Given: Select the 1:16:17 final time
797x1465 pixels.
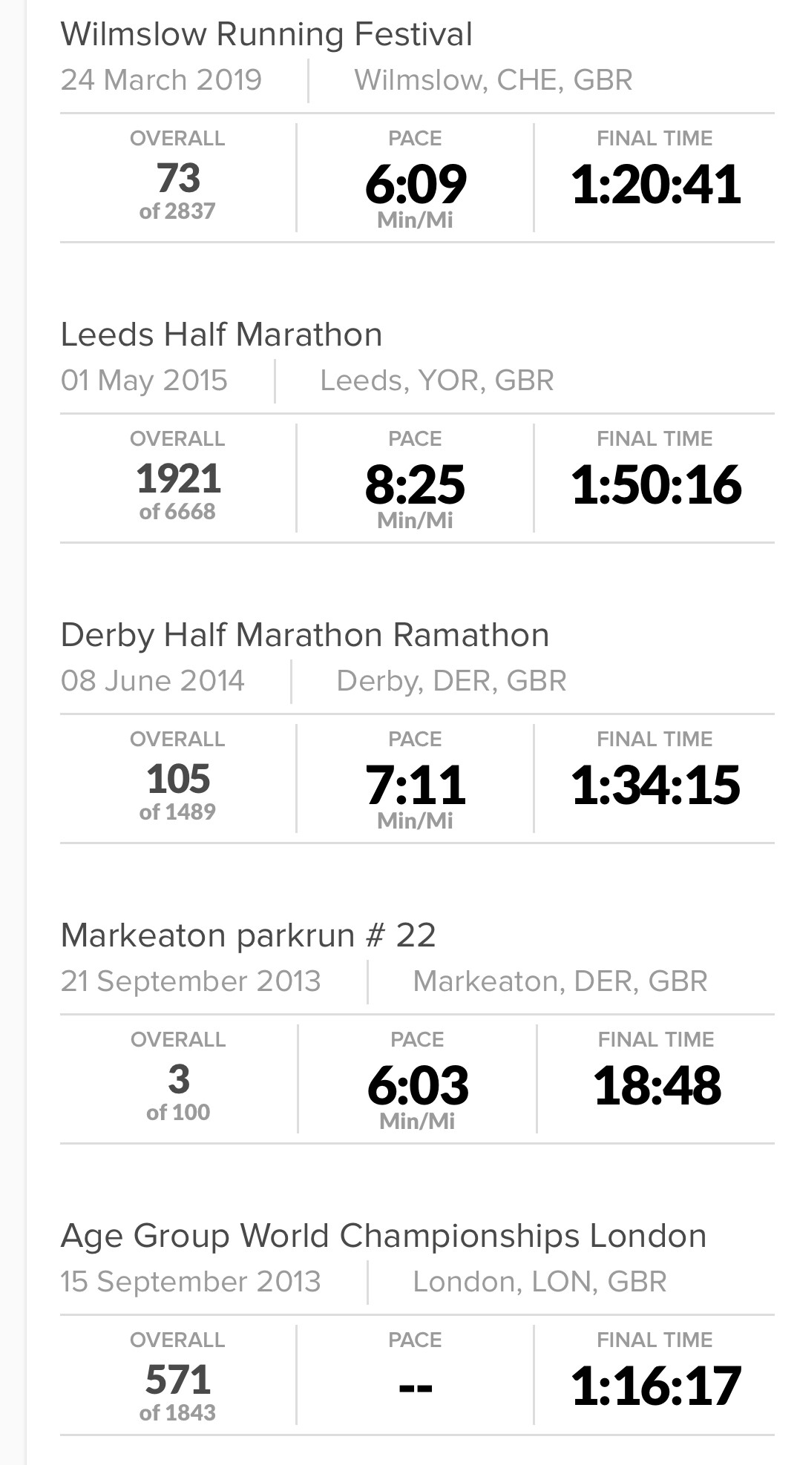Looking at the screenshot, I should [655, 1386].
